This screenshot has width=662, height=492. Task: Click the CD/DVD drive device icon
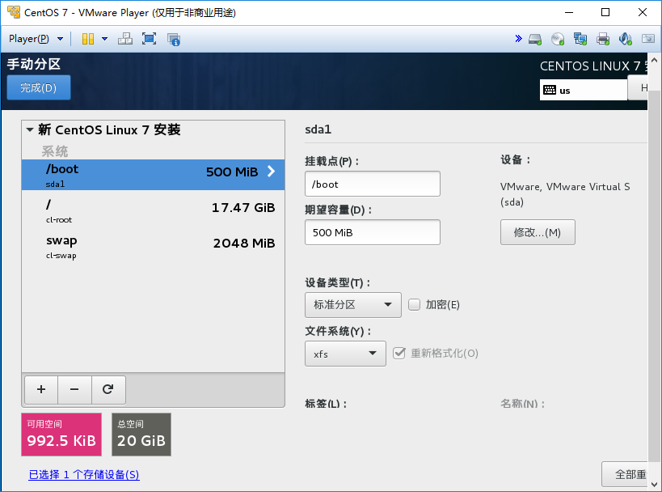558,40
